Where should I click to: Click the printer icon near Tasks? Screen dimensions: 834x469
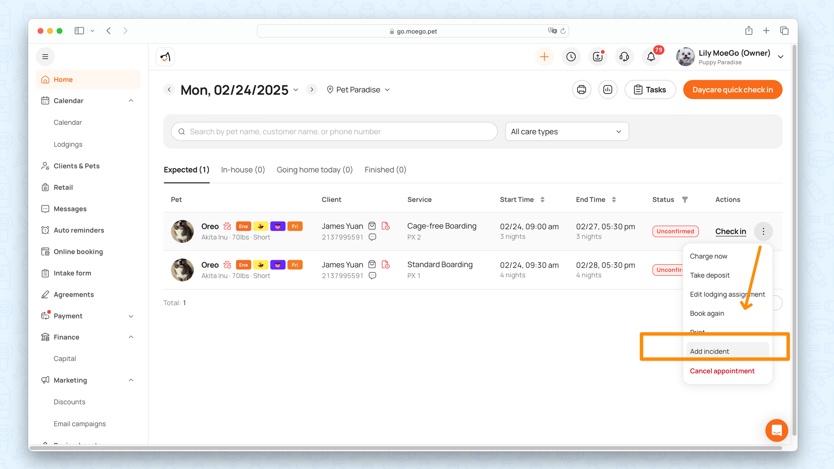(581, 90)
